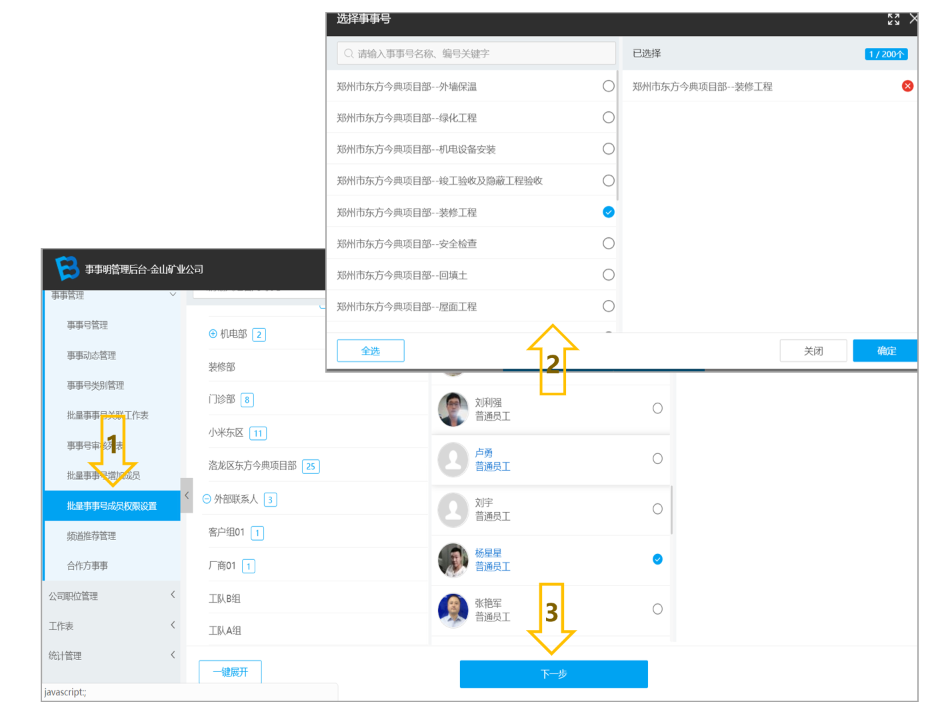Select radio for 外墙保温 project

(x=608, y=86)
